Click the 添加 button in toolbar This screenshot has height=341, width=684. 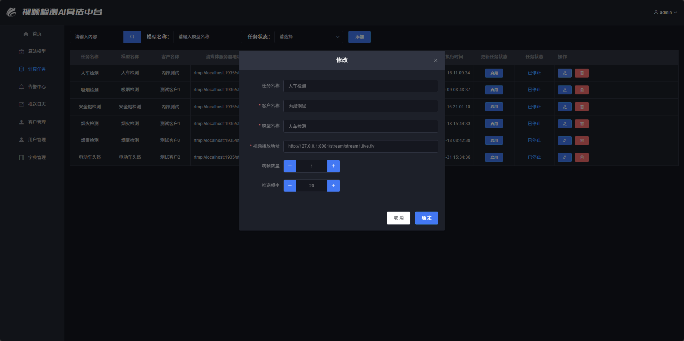point(359,37)
